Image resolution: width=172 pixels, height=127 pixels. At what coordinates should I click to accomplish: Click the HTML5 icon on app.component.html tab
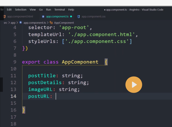(x=4, y=16)
